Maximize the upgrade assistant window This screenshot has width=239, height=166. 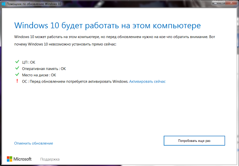[x=222, y=3]
